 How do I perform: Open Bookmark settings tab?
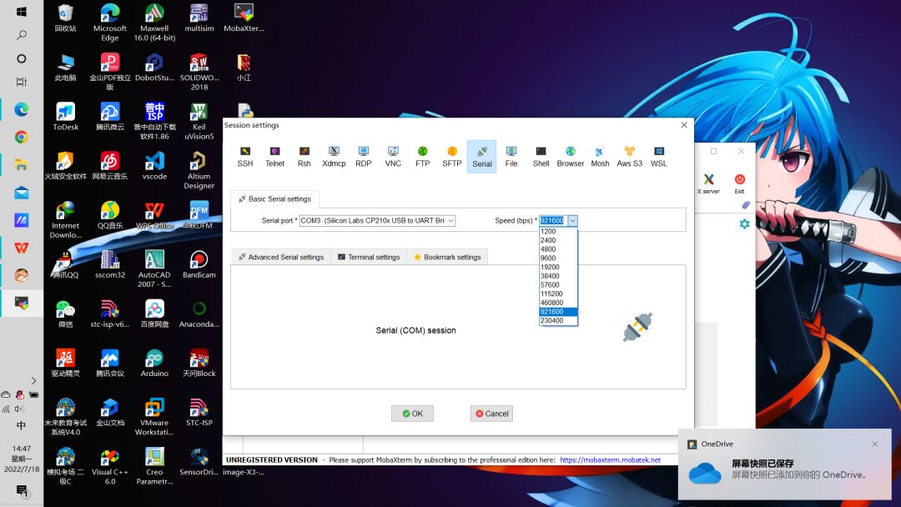(448, 257)
